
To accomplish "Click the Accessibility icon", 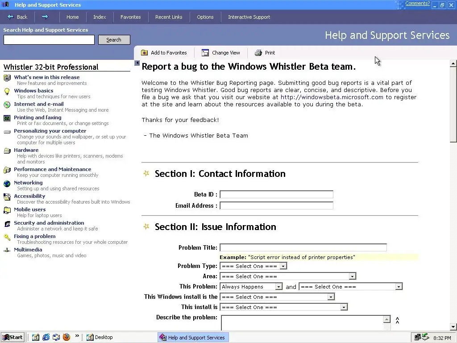I will click(x=7, y=197).
